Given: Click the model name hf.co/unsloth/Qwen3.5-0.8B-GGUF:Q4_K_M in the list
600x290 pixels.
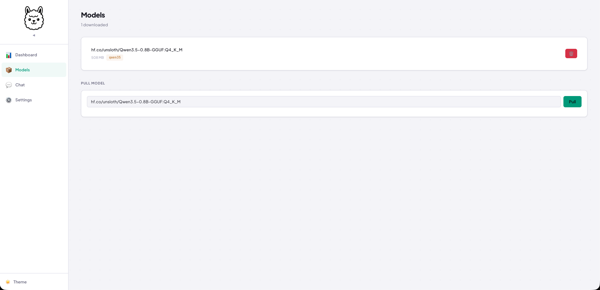Looking at the screenshot, I should pyautogui.click(x=137, y=50).
